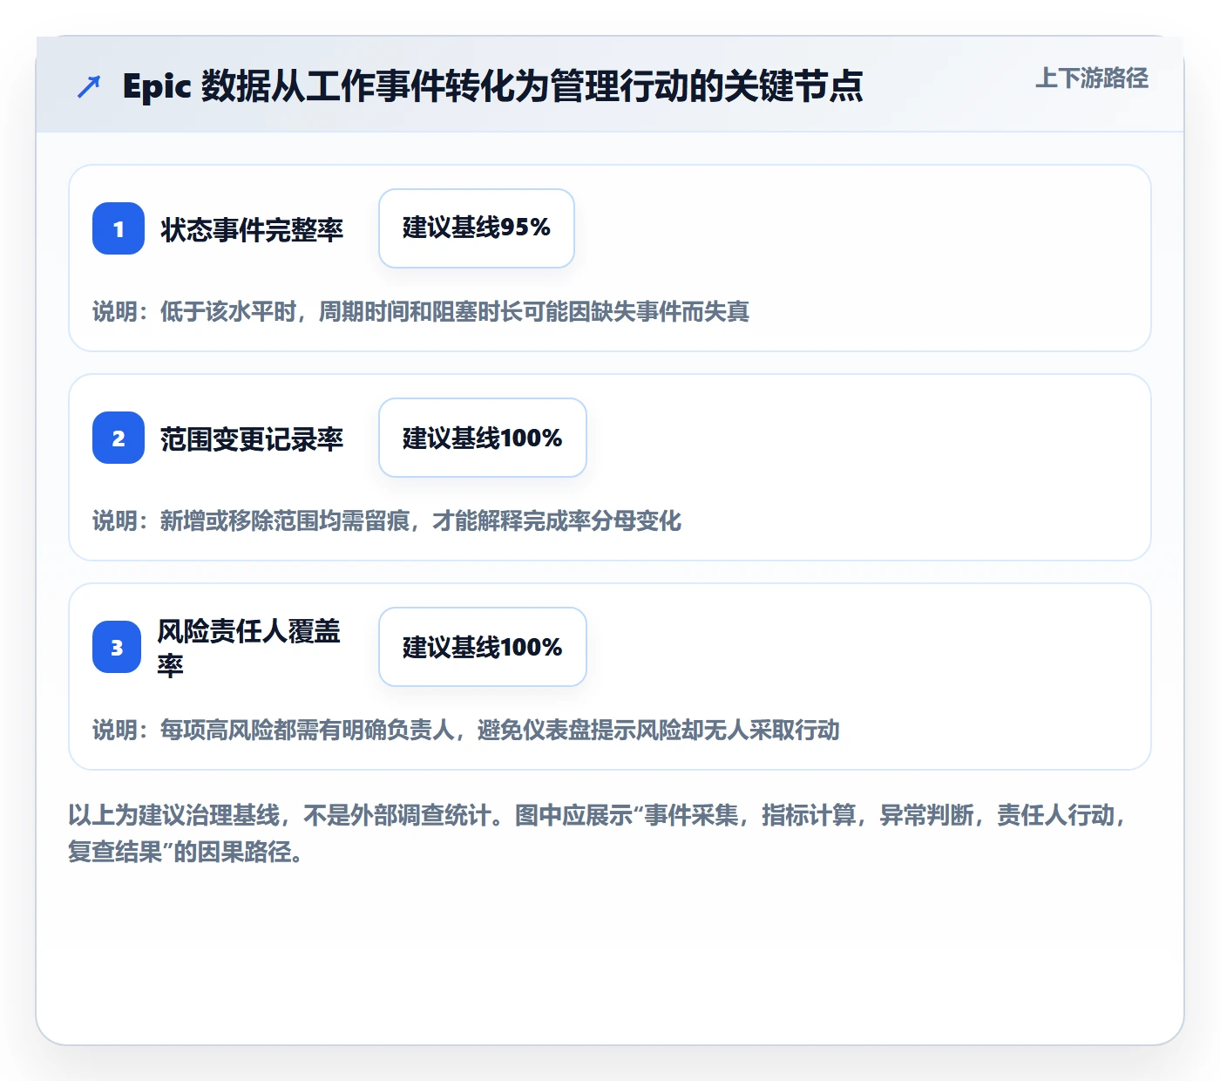This screenshot has width=1220, height=1081.
Task: Click 建议基线100% pill next to 范围变更记录率
Action: pyautogui.click(x=483, y=438)
